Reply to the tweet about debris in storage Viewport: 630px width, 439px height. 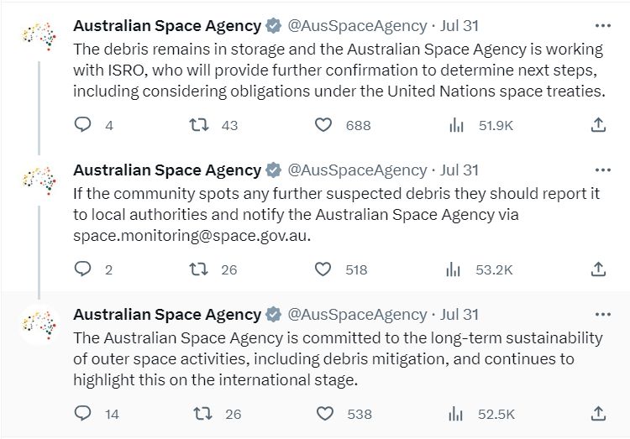click(x=83, y=125)
